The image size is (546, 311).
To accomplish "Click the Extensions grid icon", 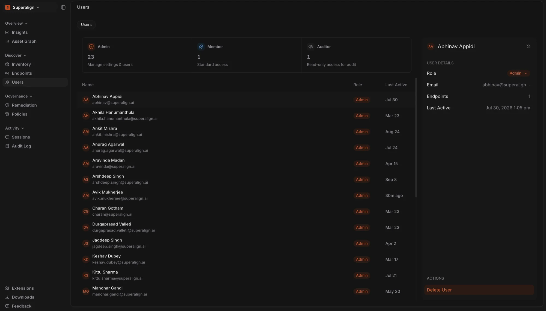I will (7, 288).
